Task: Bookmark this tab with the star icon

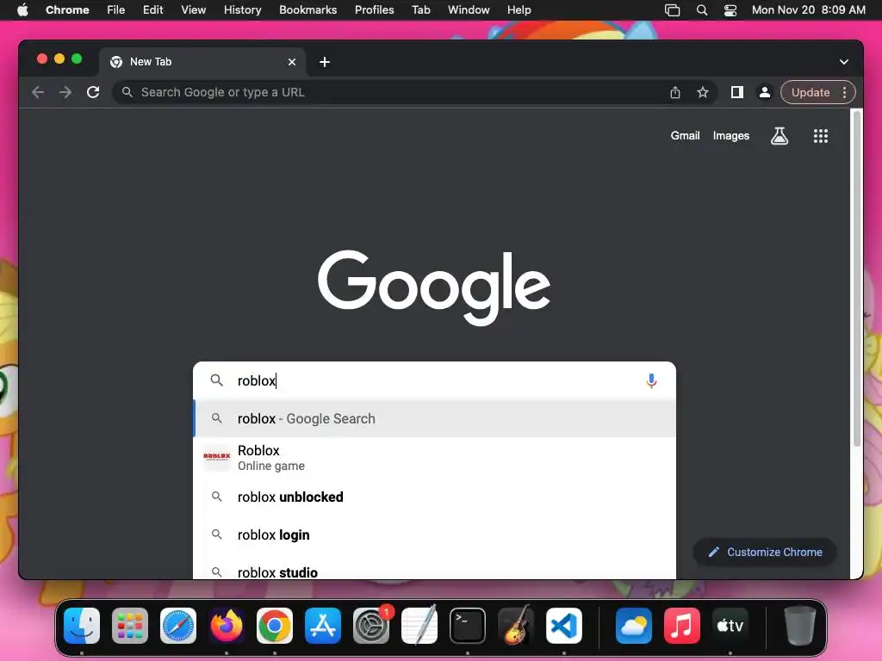Action: pyautogui.click(x=703, y=92)
